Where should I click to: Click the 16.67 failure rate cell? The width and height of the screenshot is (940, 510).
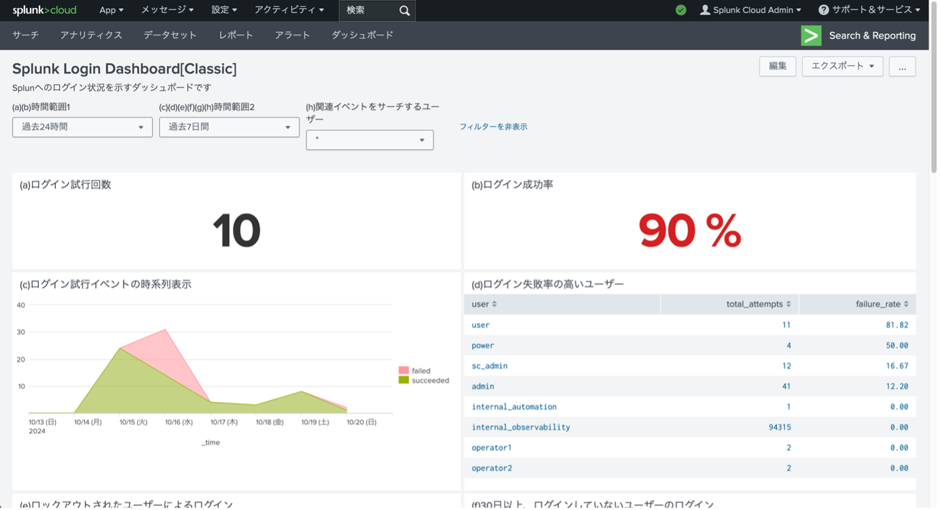click(897, 366)
